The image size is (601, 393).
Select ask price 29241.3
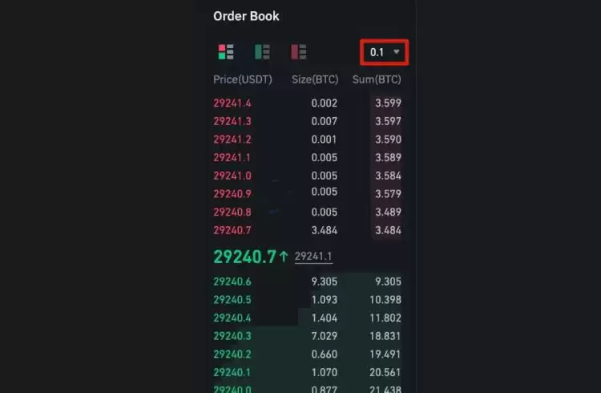[232, 121]
